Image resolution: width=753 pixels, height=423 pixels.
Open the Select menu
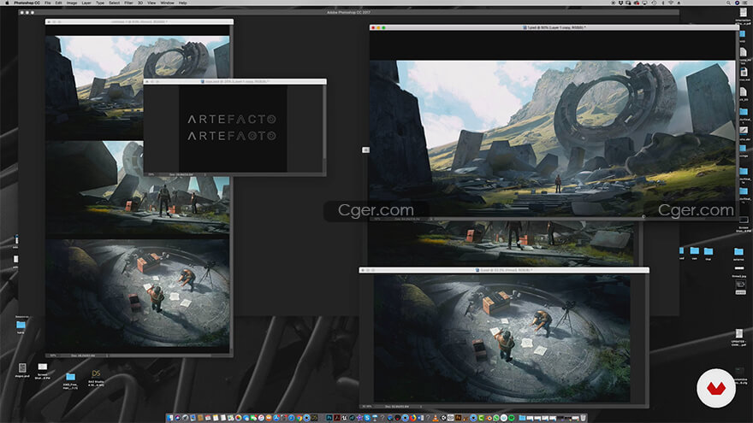(x=115, y=3)
